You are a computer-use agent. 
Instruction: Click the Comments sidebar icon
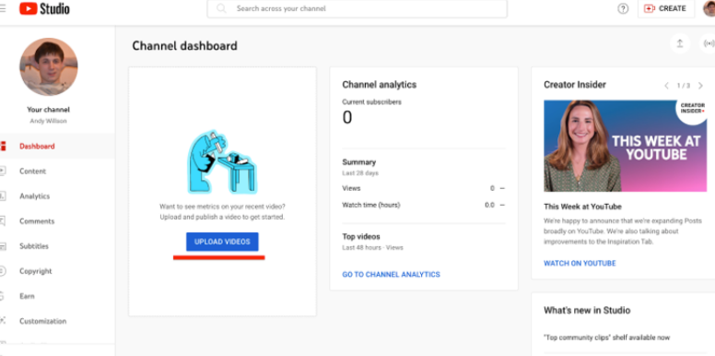(3, 221)
